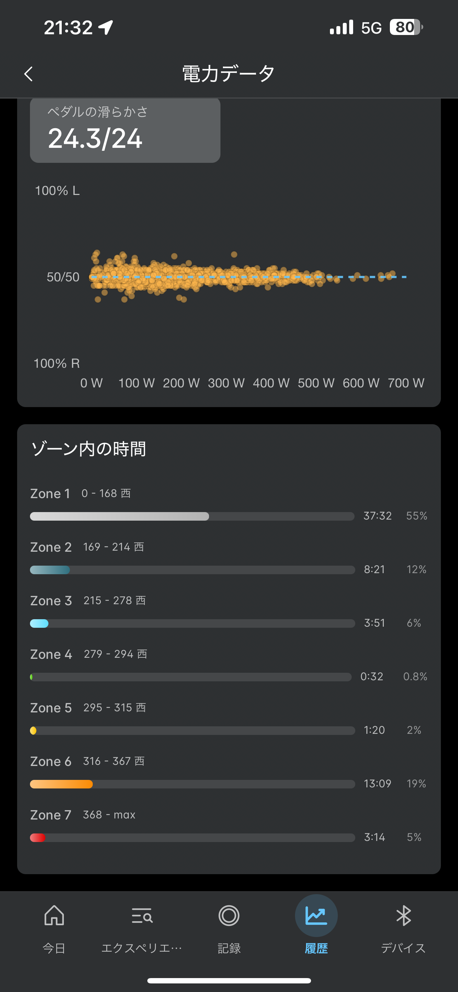This screenshot has height=992, width=458.
Task: Tap the Zone 5 yellow progress bar
Action: click(34, 731)
